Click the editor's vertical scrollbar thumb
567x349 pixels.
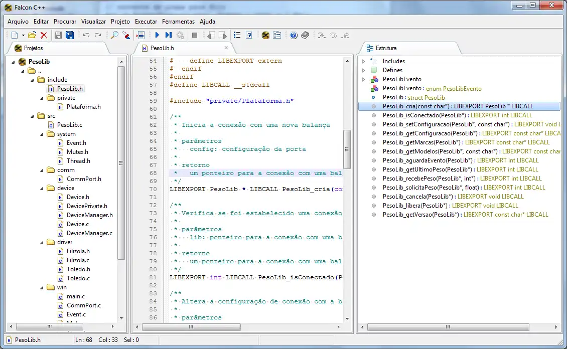click(347, 149)
